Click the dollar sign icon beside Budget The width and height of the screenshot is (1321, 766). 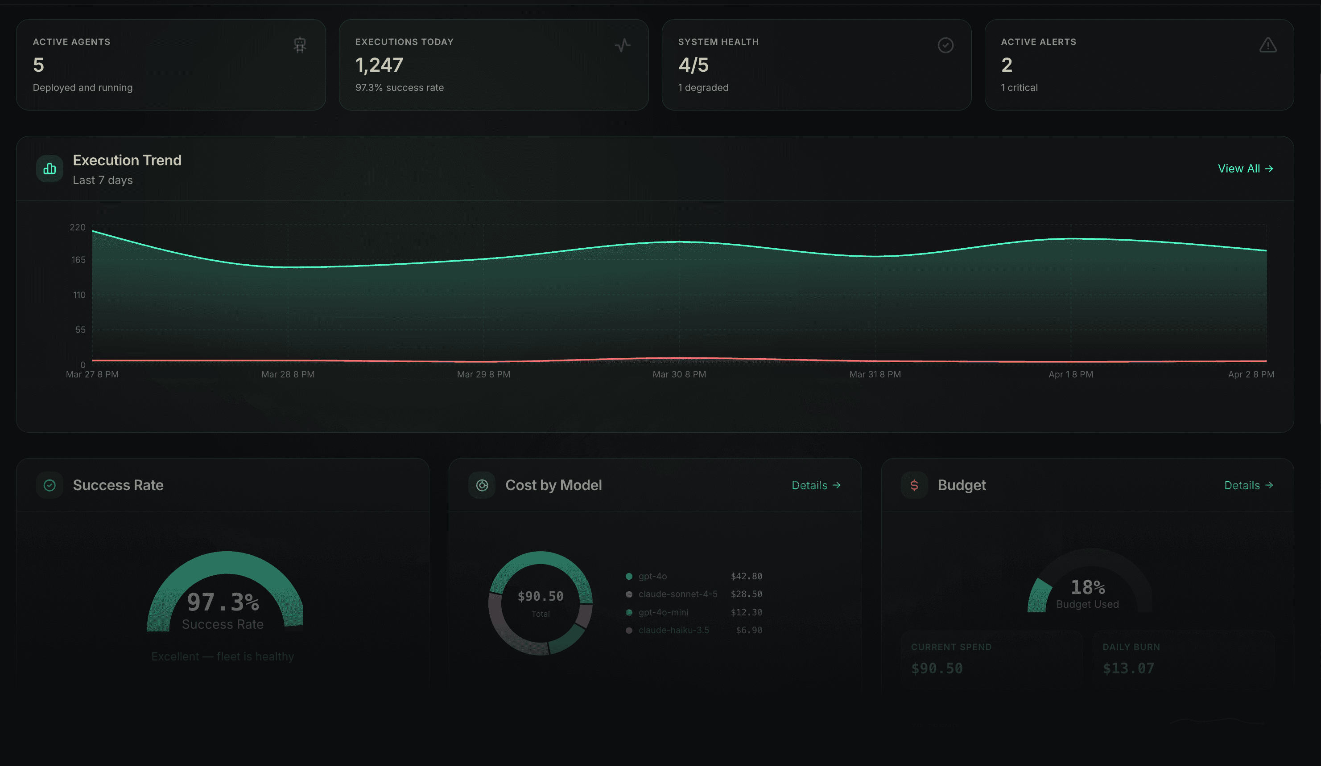914,485
